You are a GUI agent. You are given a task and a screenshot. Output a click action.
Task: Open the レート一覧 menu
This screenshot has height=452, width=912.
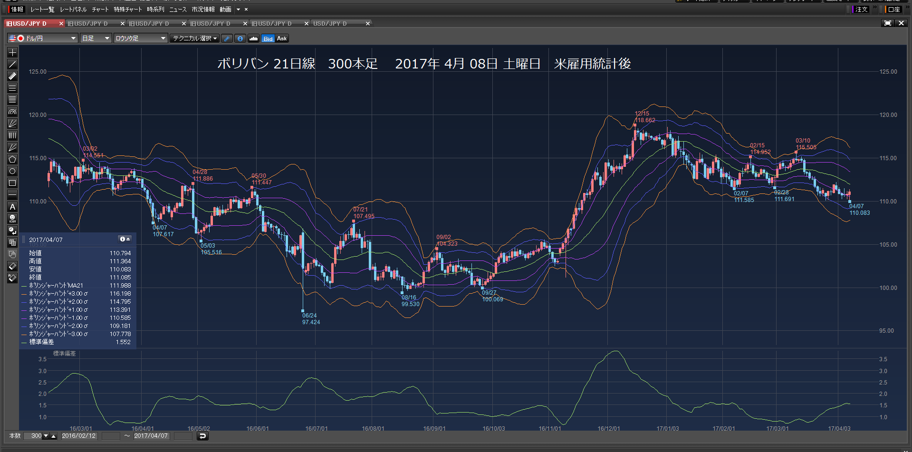[42, 10]
